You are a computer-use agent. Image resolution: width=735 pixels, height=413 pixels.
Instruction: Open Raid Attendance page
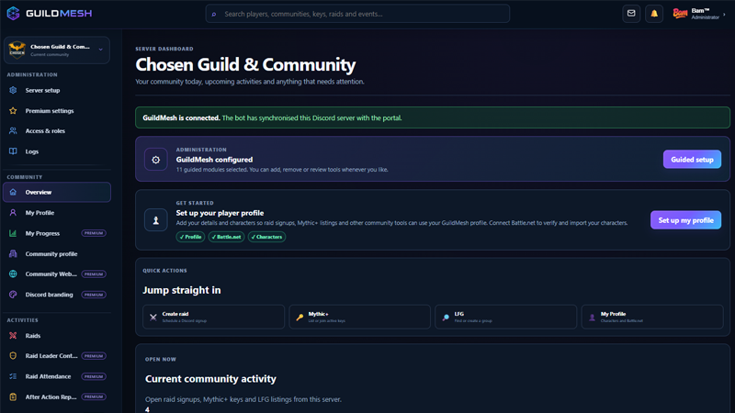[x=57, y=376]
